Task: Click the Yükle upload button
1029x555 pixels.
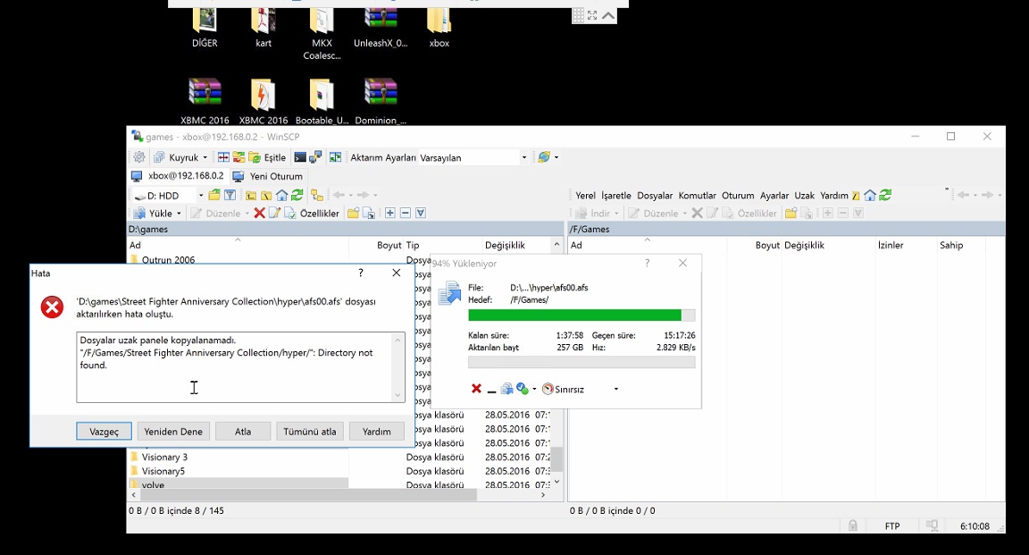Action: coord(153,213)
